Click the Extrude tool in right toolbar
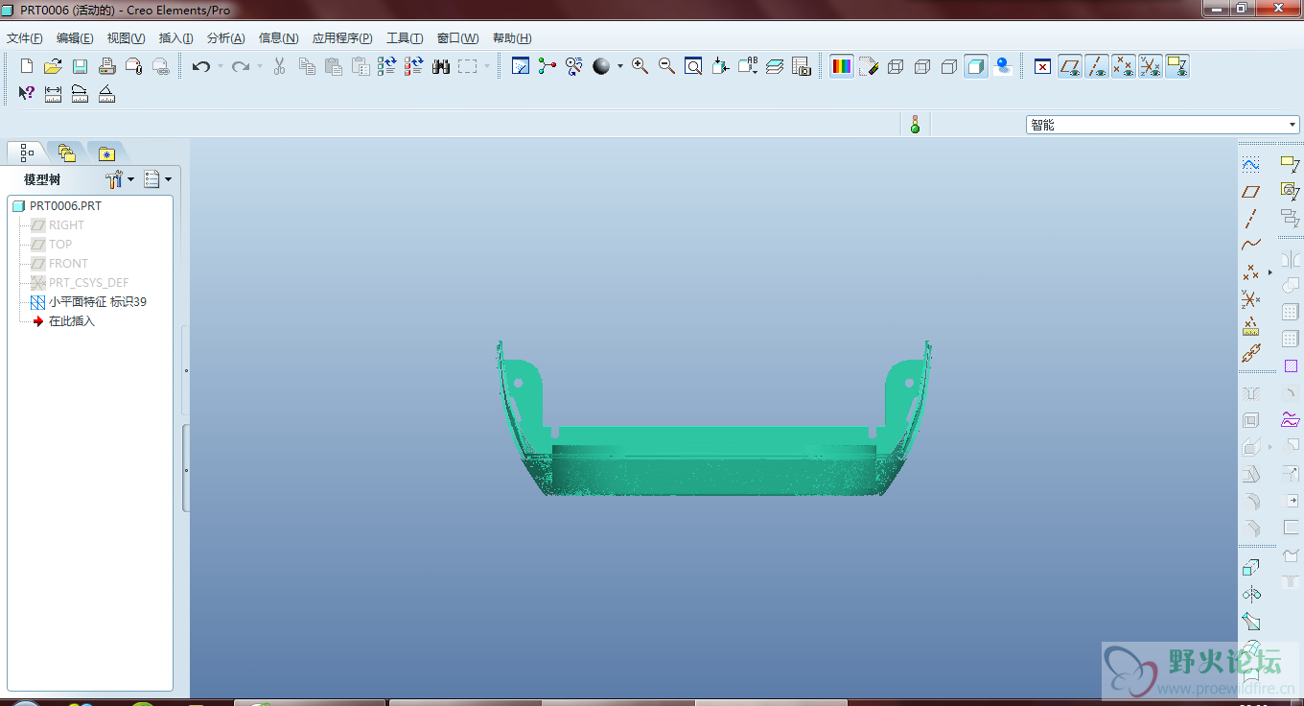 pyautogui.click(x=1250, y=567)
